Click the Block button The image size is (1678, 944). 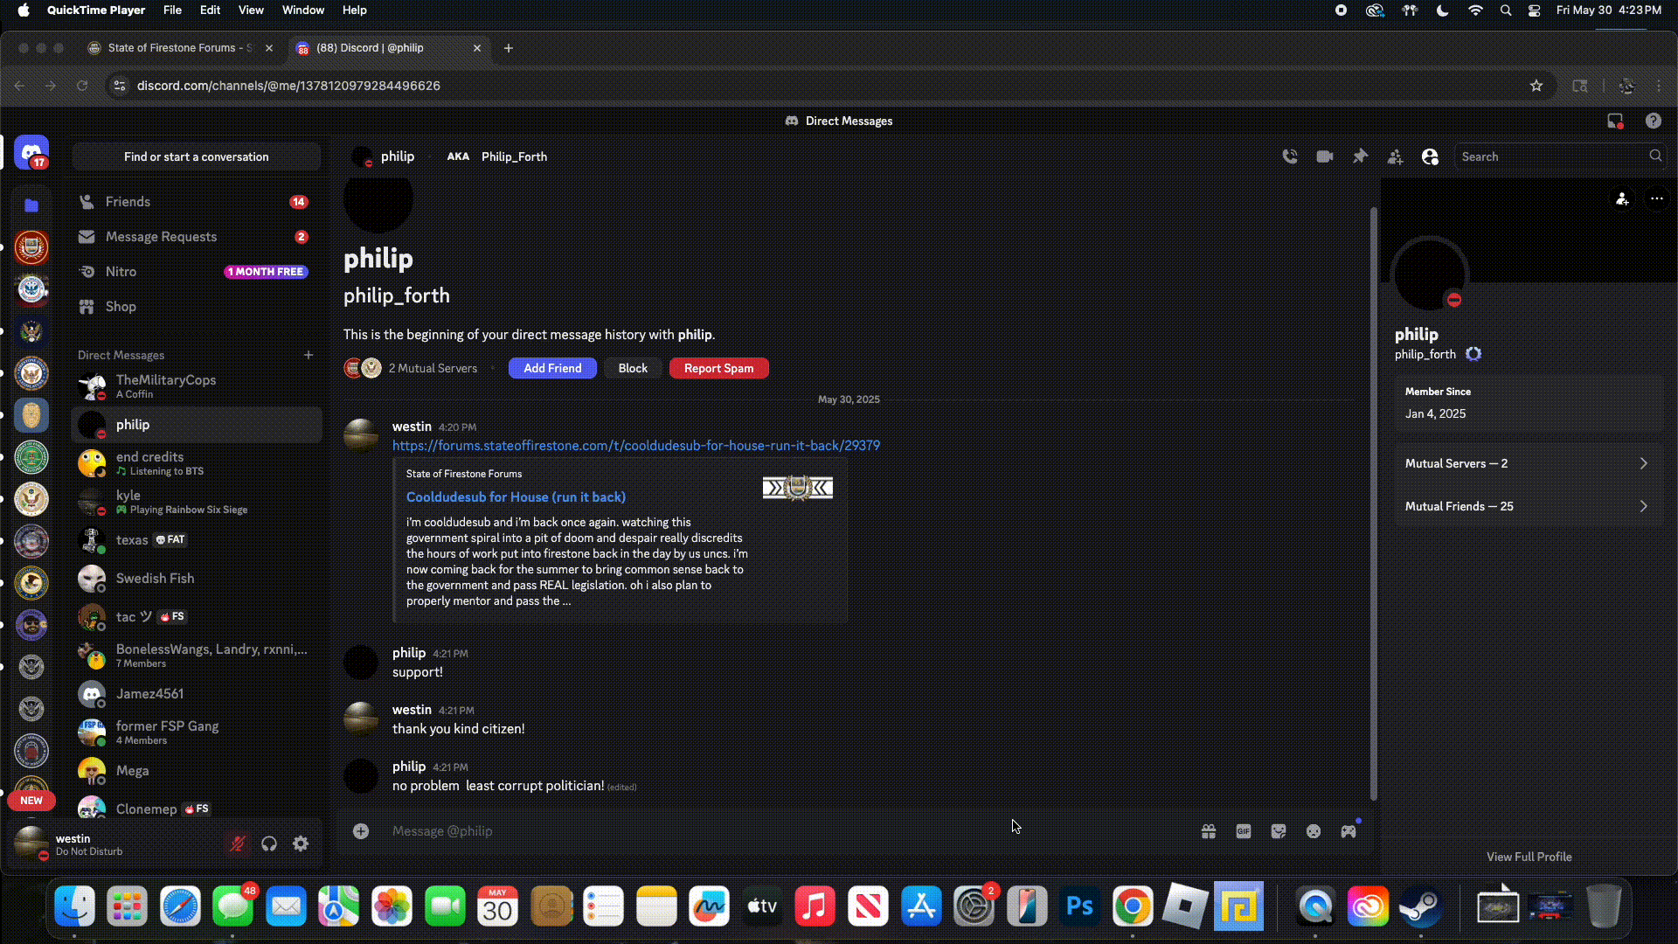[x=633, y=368]
